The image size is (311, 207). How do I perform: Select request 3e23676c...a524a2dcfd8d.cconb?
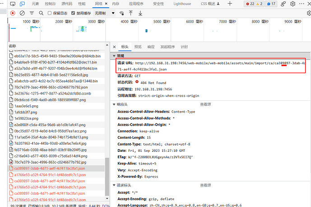[x=56, y=94]
